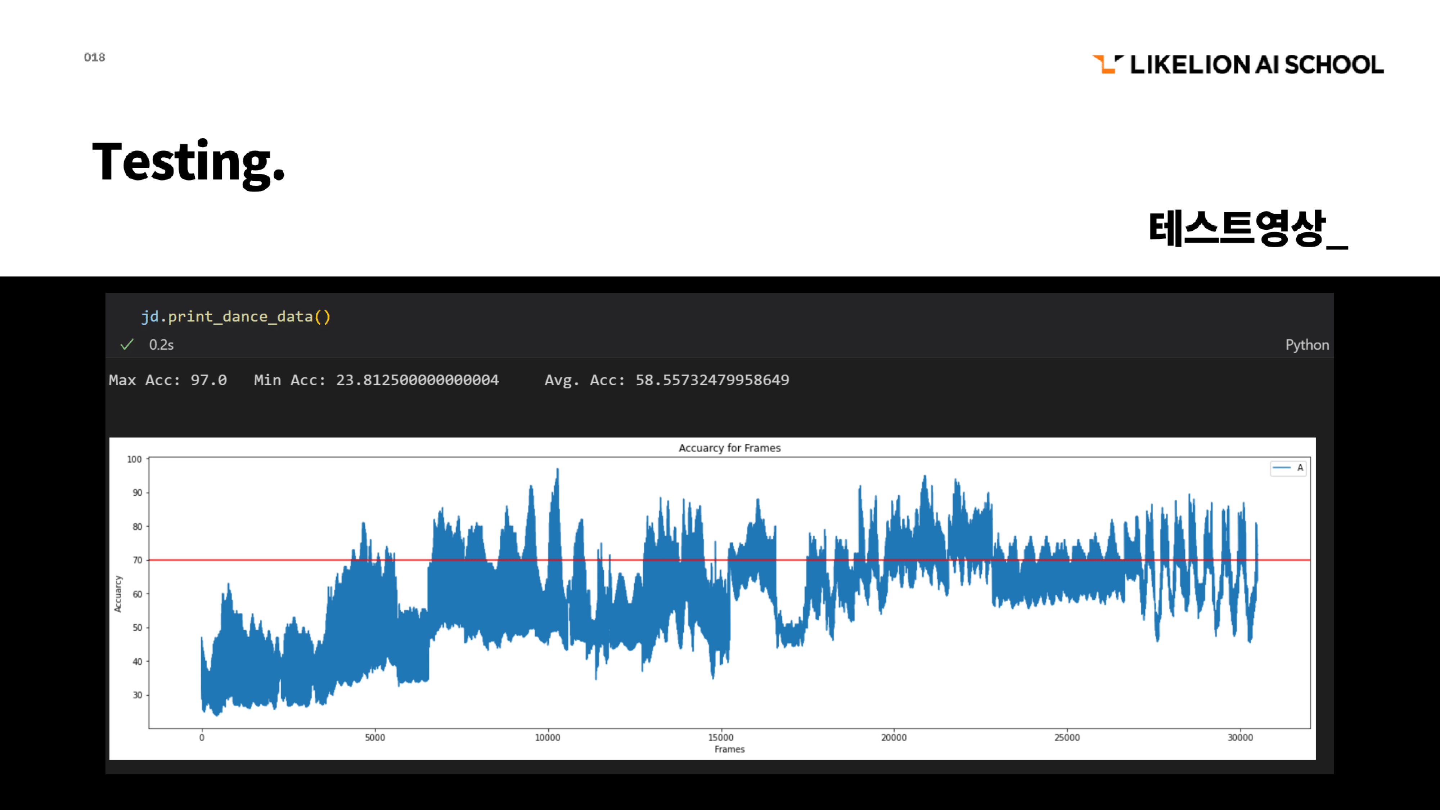Click the 100 y-axis tick label
Image resolution: width=1440 pixels, height=810 pixels.
click(x=134, y=459)
